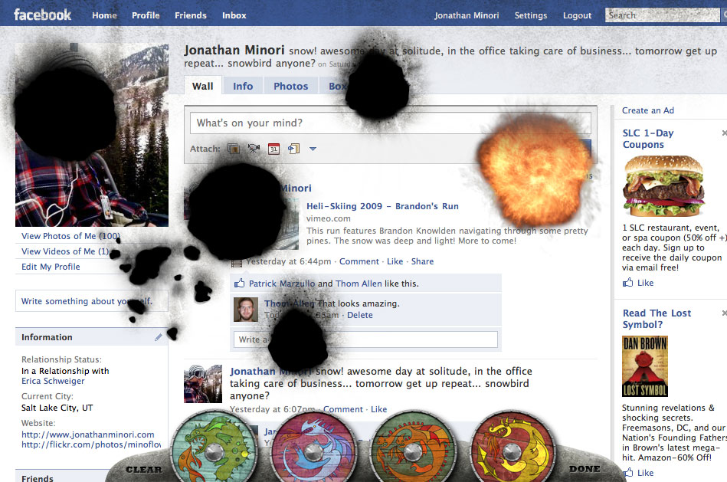Expand more attach options dropdown arrow

click(x=313, y=149)
